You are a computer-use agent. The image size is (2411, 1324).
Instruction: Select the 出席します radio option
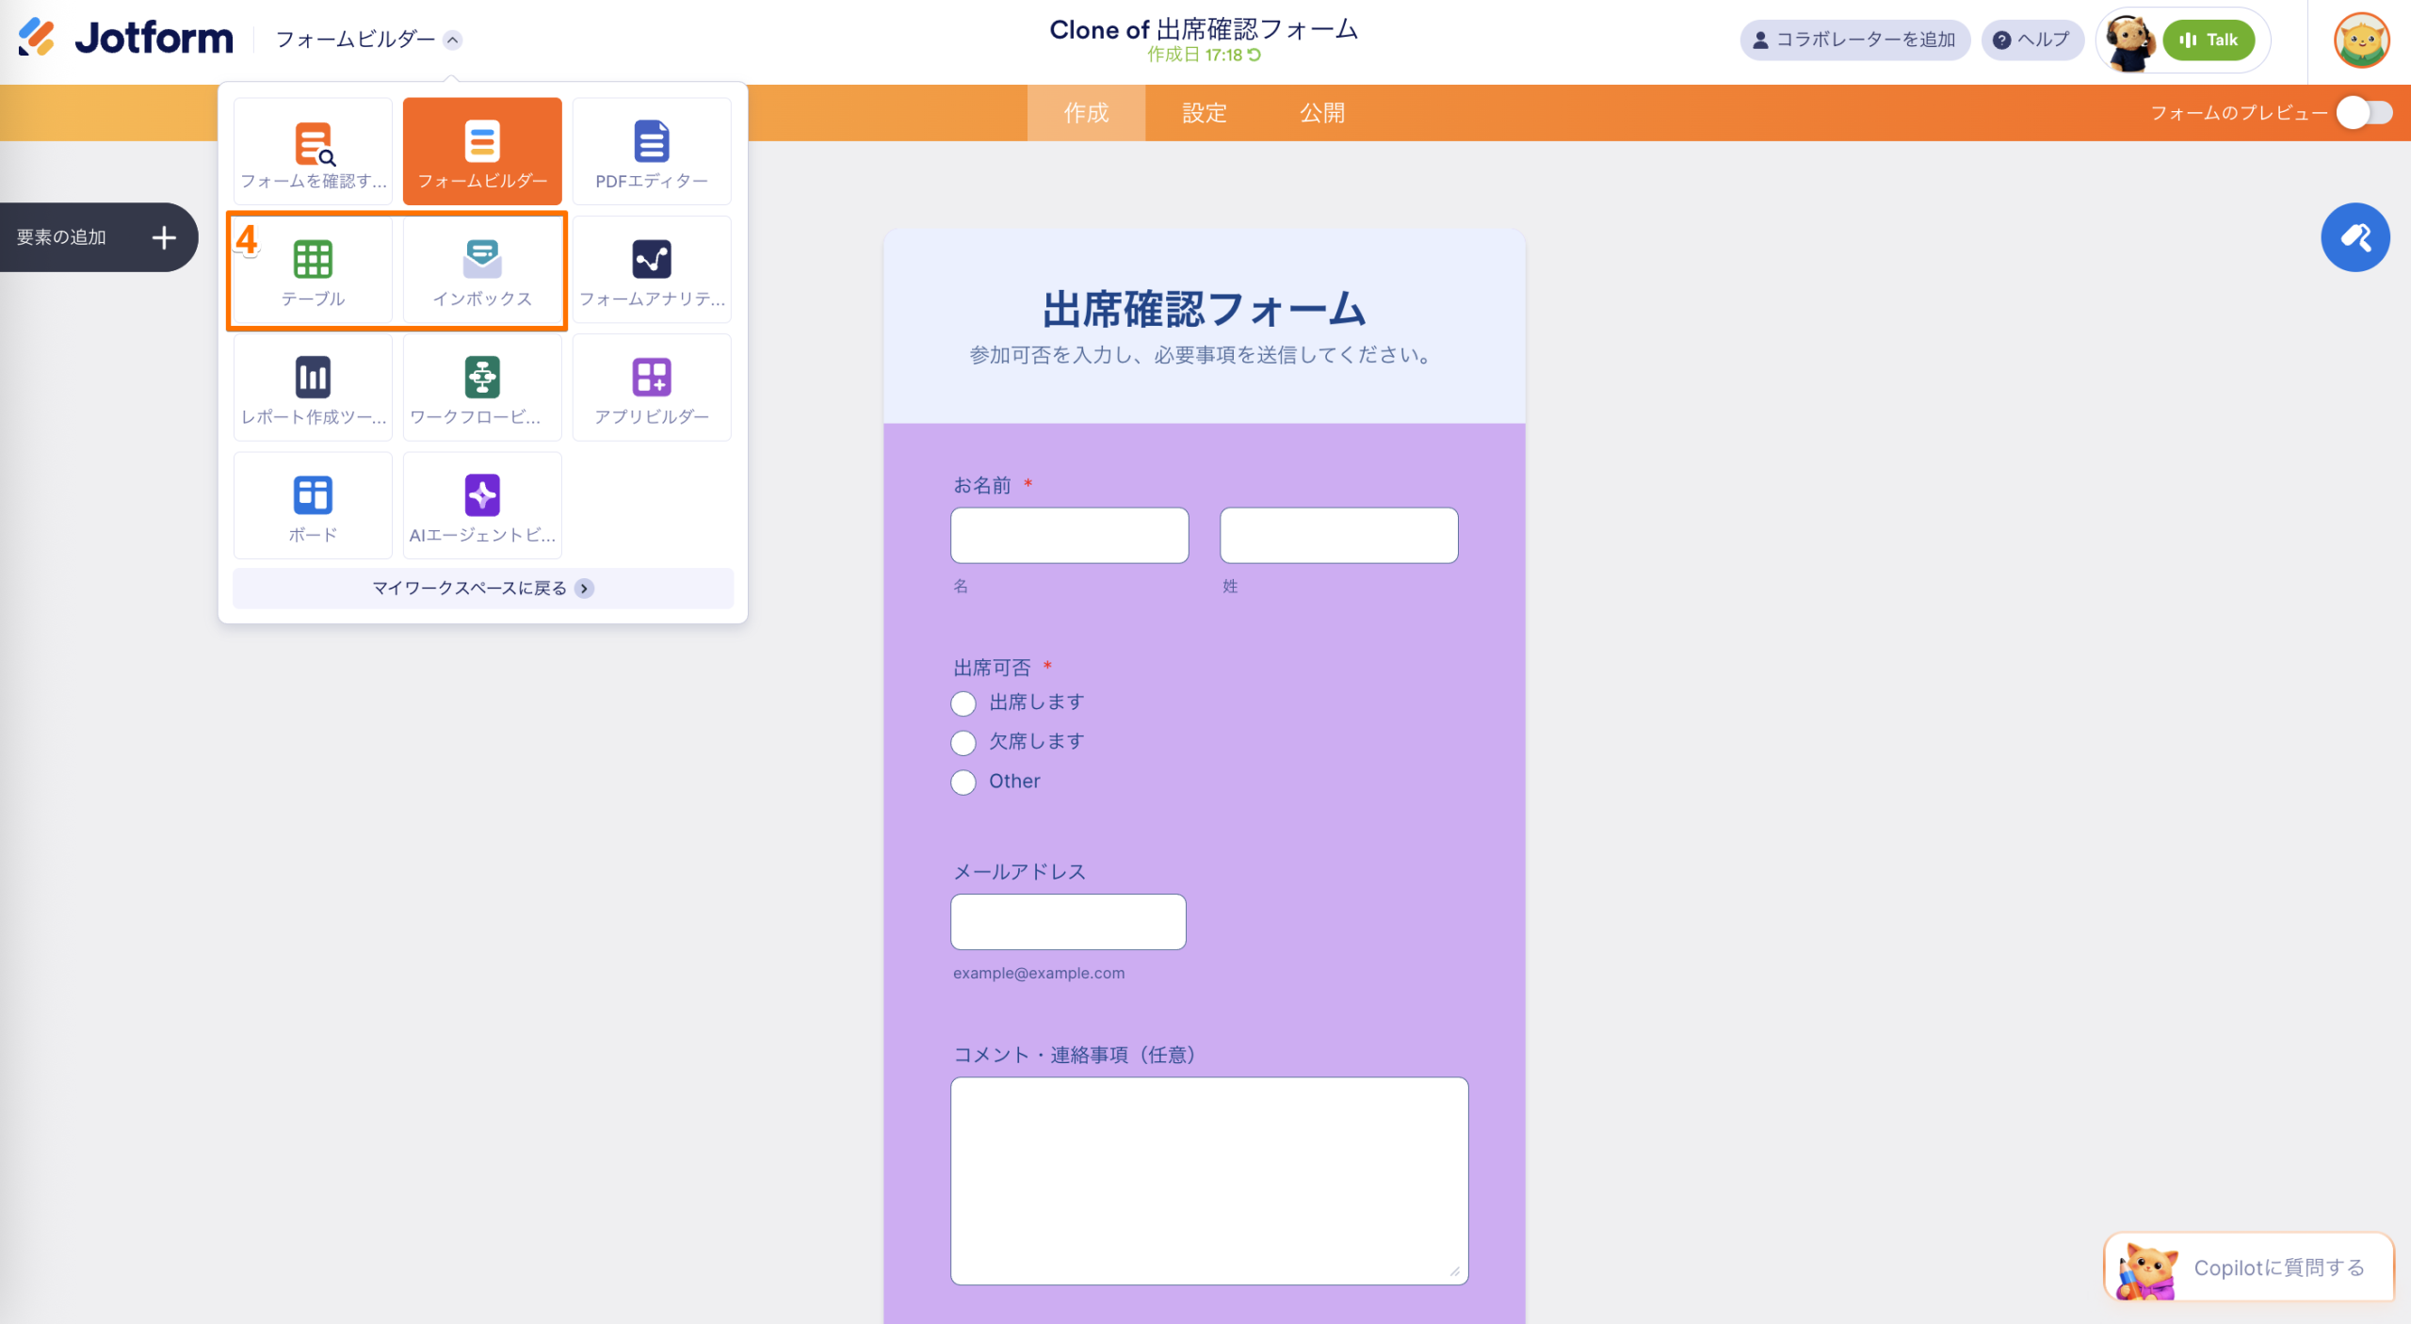(963, 703)
